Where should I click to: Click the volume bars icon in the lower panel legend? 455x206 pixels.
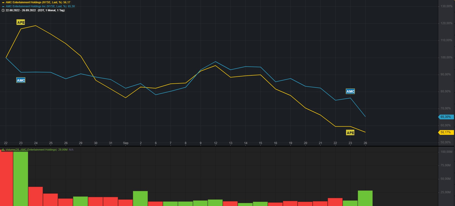click(3, 150)
